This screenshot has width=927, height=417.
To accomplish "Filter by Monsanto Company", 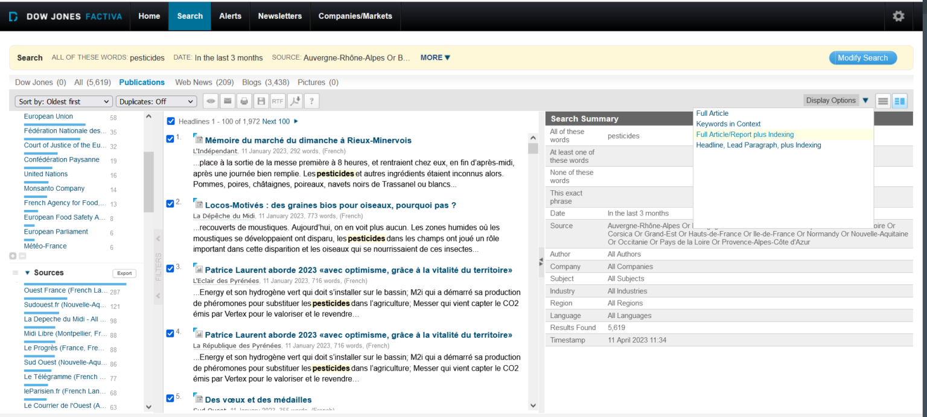I will (x=54, y=188).
